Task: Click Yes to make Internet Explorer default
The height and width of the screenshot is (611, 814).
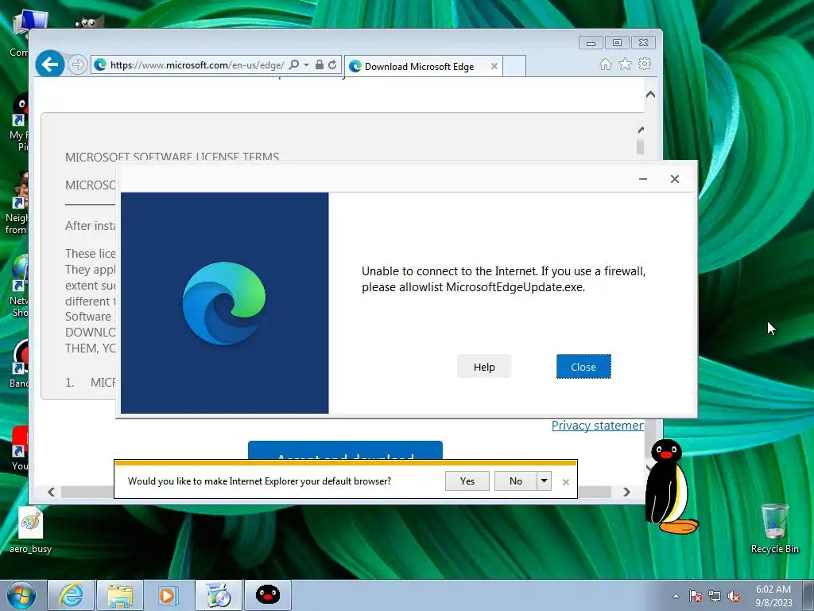Action: [467, 481]
